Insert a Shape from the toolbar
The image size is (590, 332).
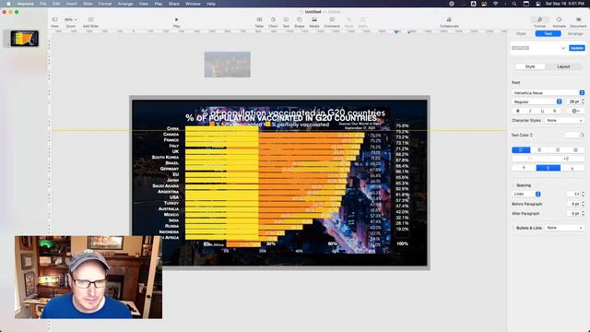coord(299,22)
